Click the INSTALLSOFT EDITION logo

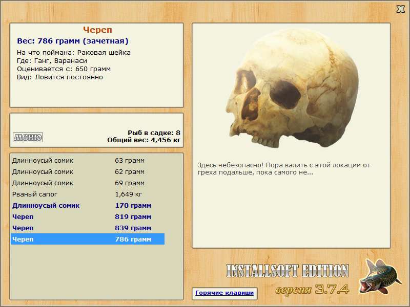point(287,271)
